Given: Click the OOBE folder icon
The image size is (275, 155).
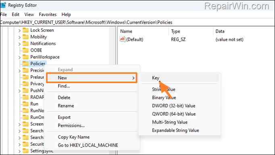Looking at the screenshot, I should pyautogui.click(x=26, y=50).
